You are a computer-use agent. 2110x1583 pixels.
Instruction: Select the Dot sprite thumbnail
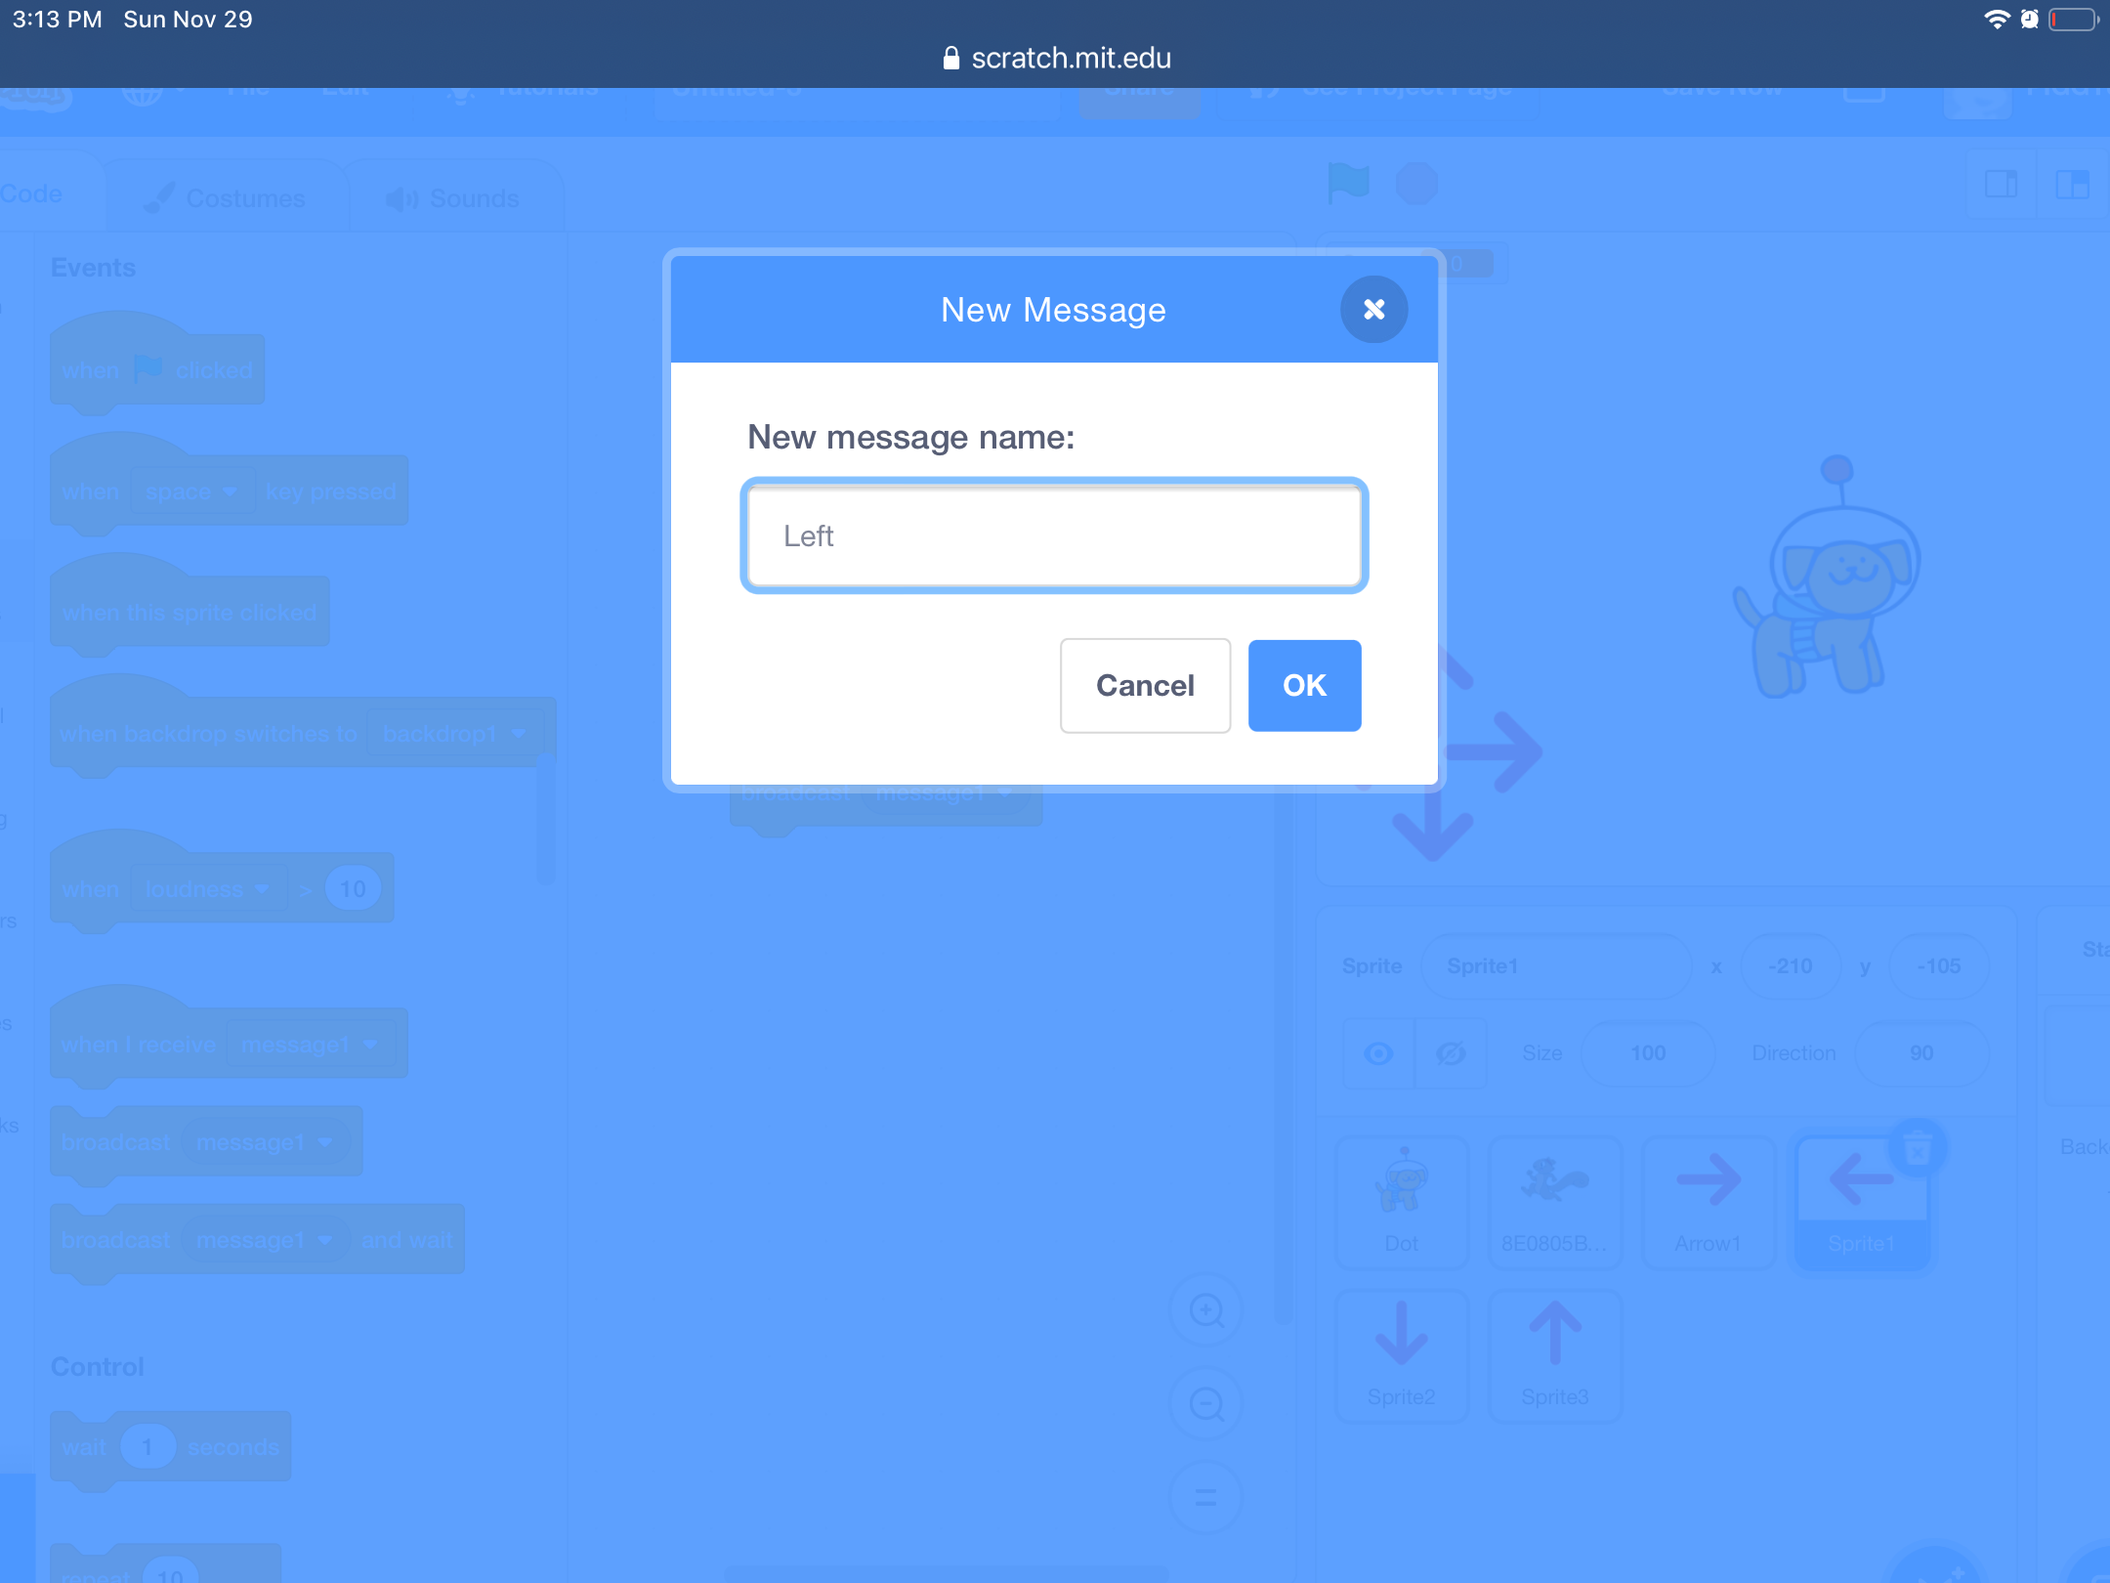1402,1202
